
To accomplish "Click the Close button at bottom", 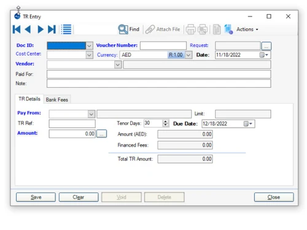I will coord(274,197).
